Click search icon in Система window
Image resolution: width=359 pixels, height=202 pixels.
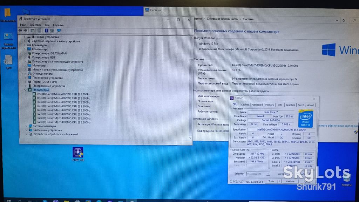coord(354,21)
